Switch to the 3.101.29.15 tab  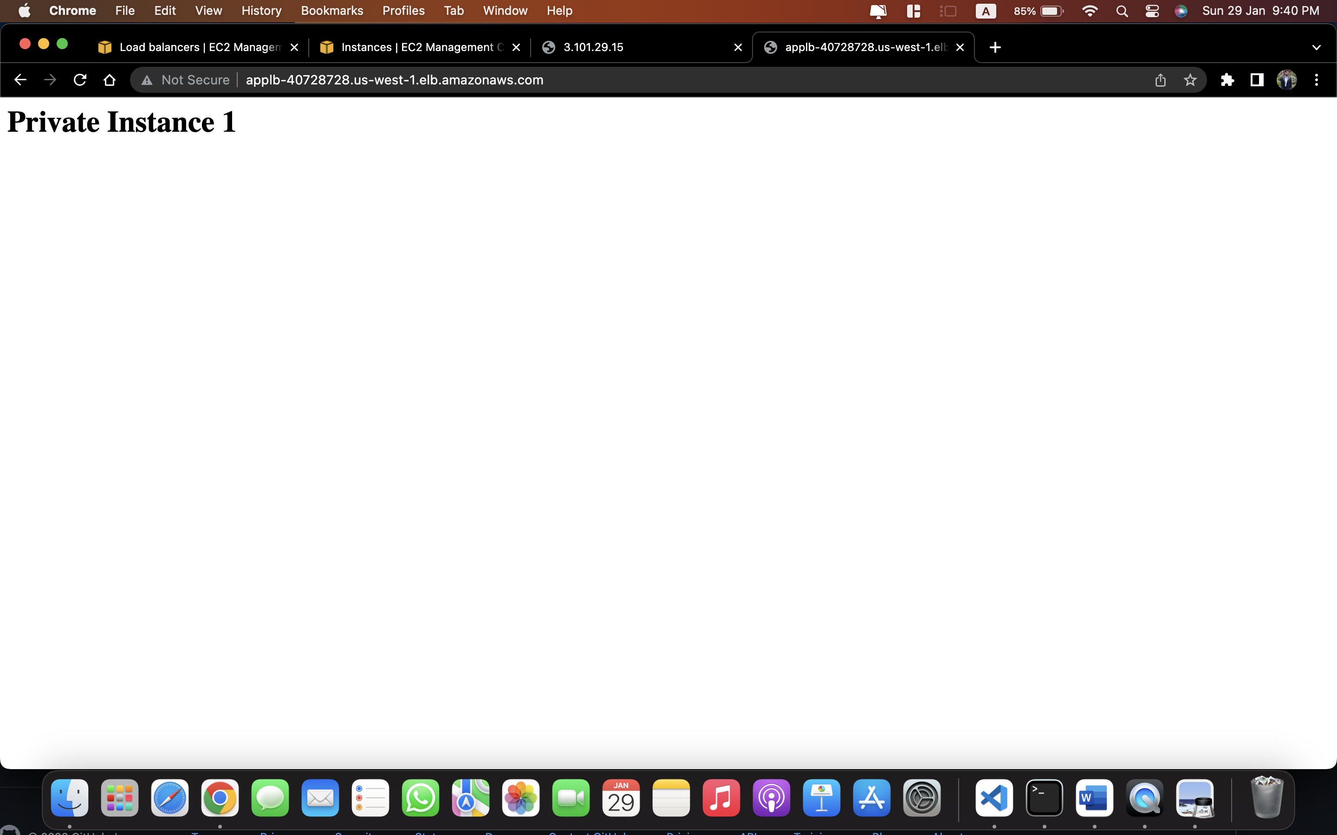click(x=636, y=47)
